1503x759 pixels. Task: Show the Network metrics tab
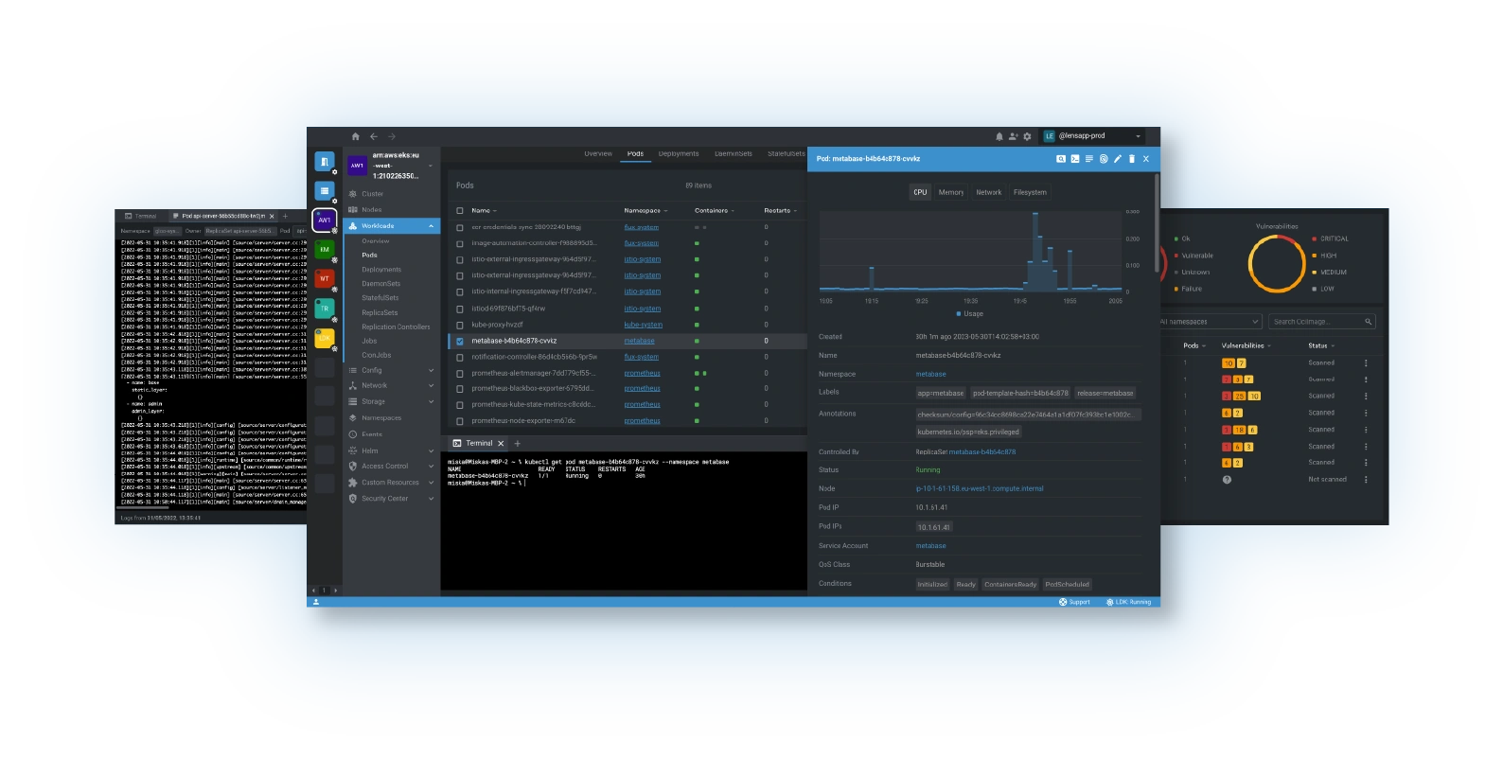[x=988, y=192]
